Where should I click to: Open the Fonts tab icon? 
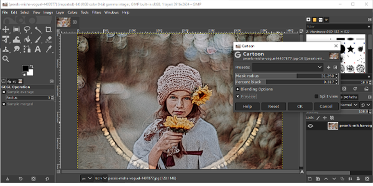320,20
